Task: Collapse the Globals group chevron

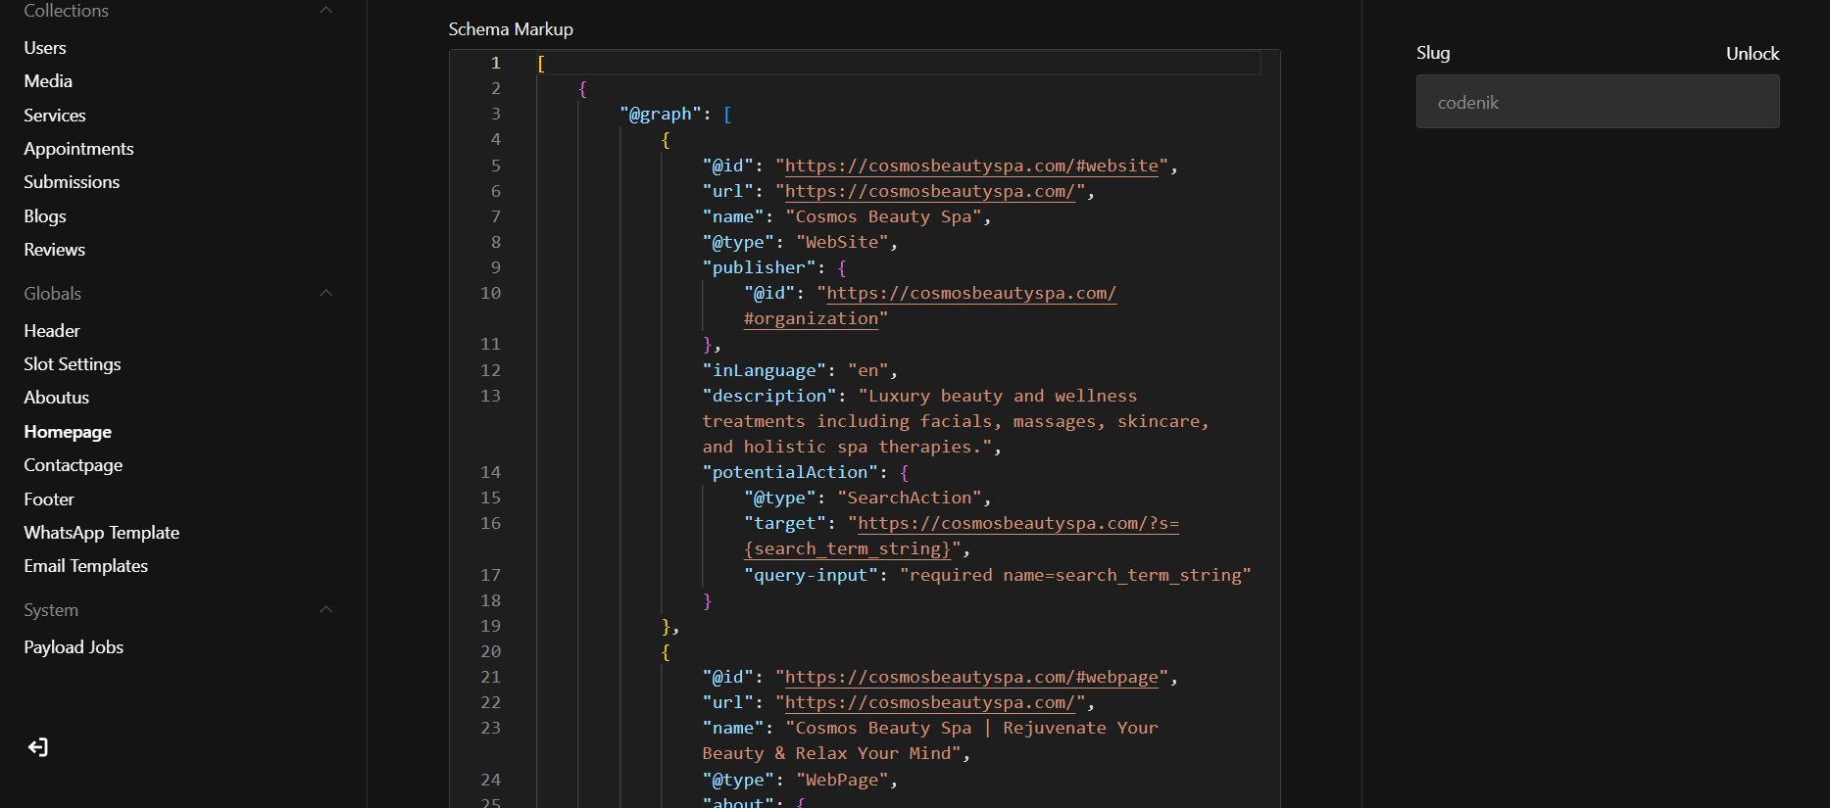Action: point(326,294)
